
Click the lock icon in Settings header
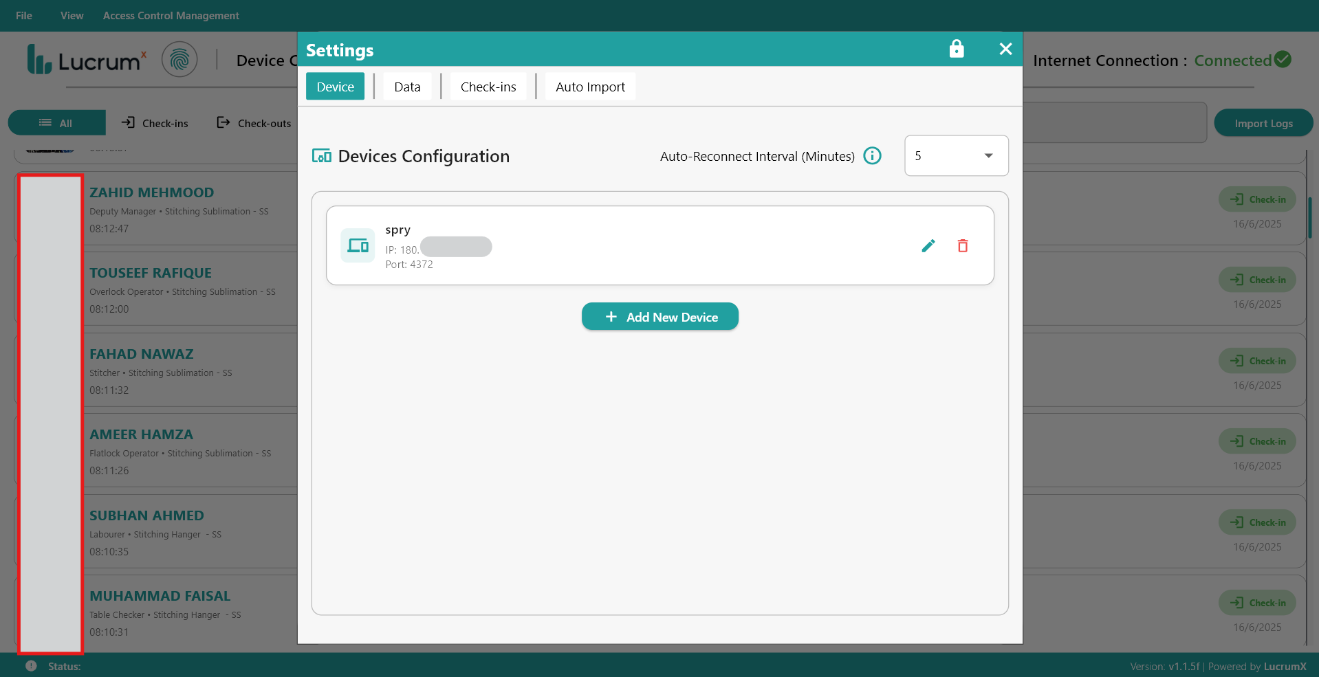[956, 49]
